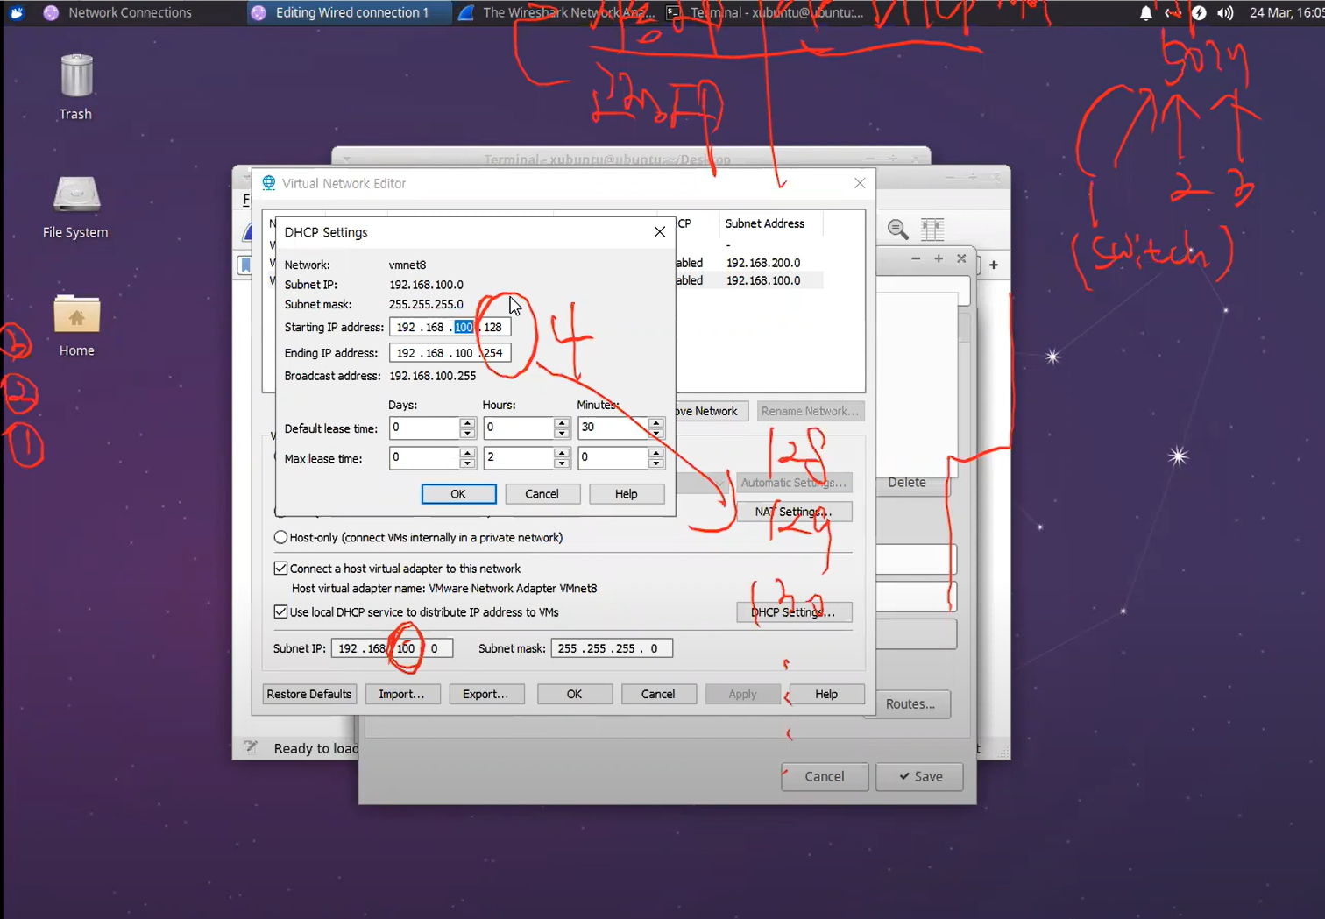Click Starting IP address first octet 192
The image size is (1325, 919).
pyautogui.click(x=406, y=327)
